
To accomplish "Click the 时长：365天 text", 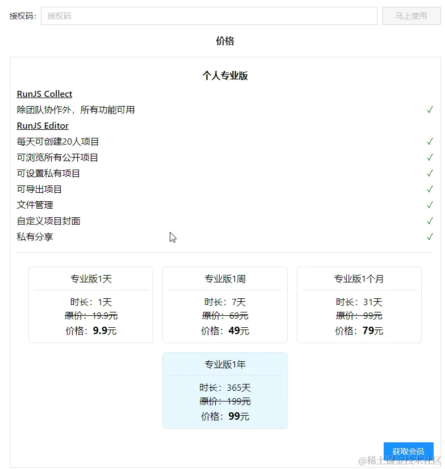I will tap(225, 388).
